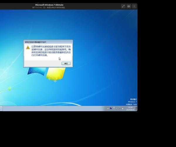Viewport: 176px width, 147px height.
Task: Click the Windows 7 build 7600 watermark text
Action: coord(131,104)
